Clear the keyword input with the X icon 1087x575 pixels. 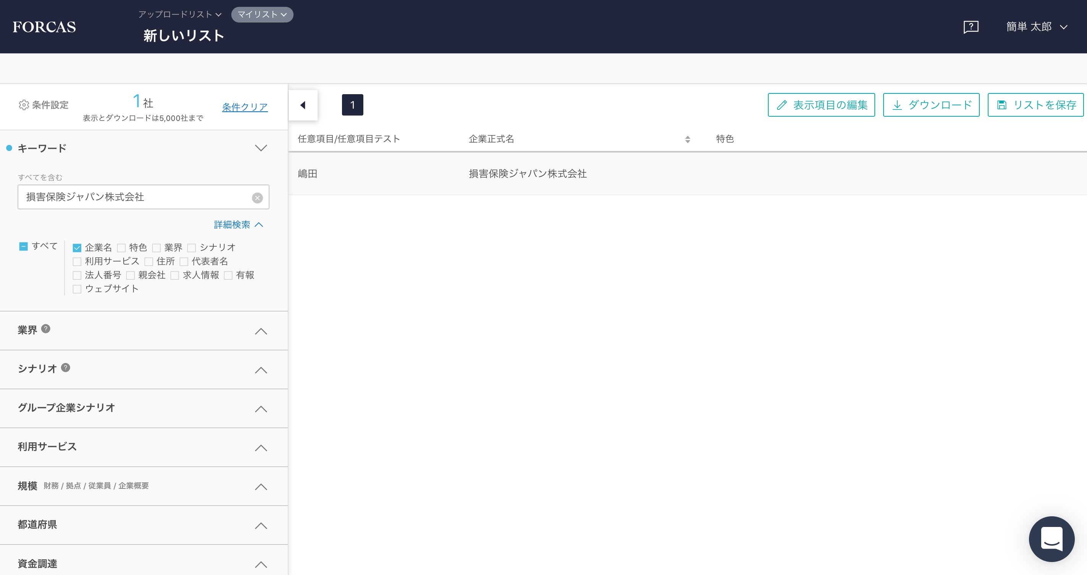tap(257, 198)
